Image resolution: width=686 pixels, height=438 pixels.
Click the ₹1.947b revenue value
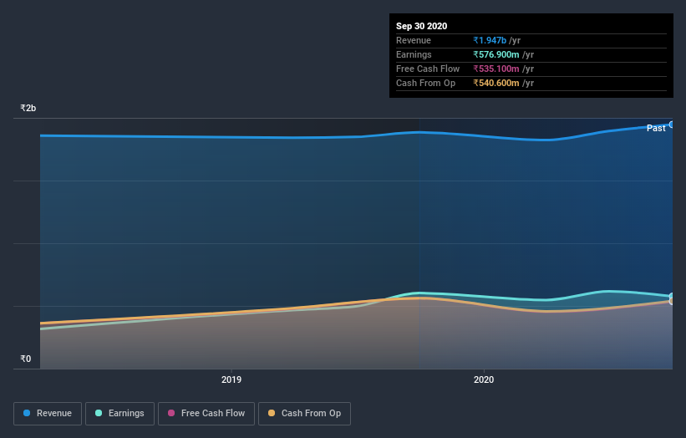490,40
